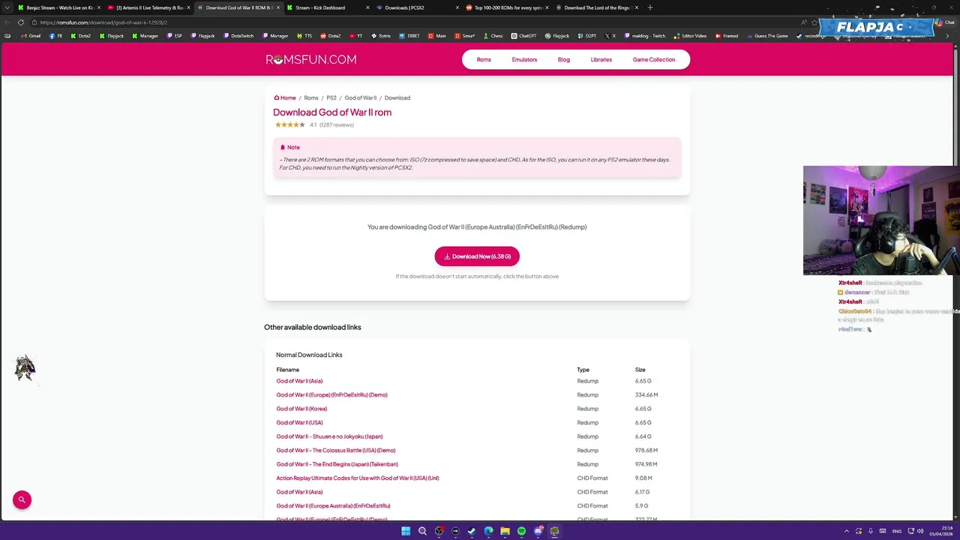
Task: Open the God of War II (Asia) Redump link
Action: tap(299, 381)
